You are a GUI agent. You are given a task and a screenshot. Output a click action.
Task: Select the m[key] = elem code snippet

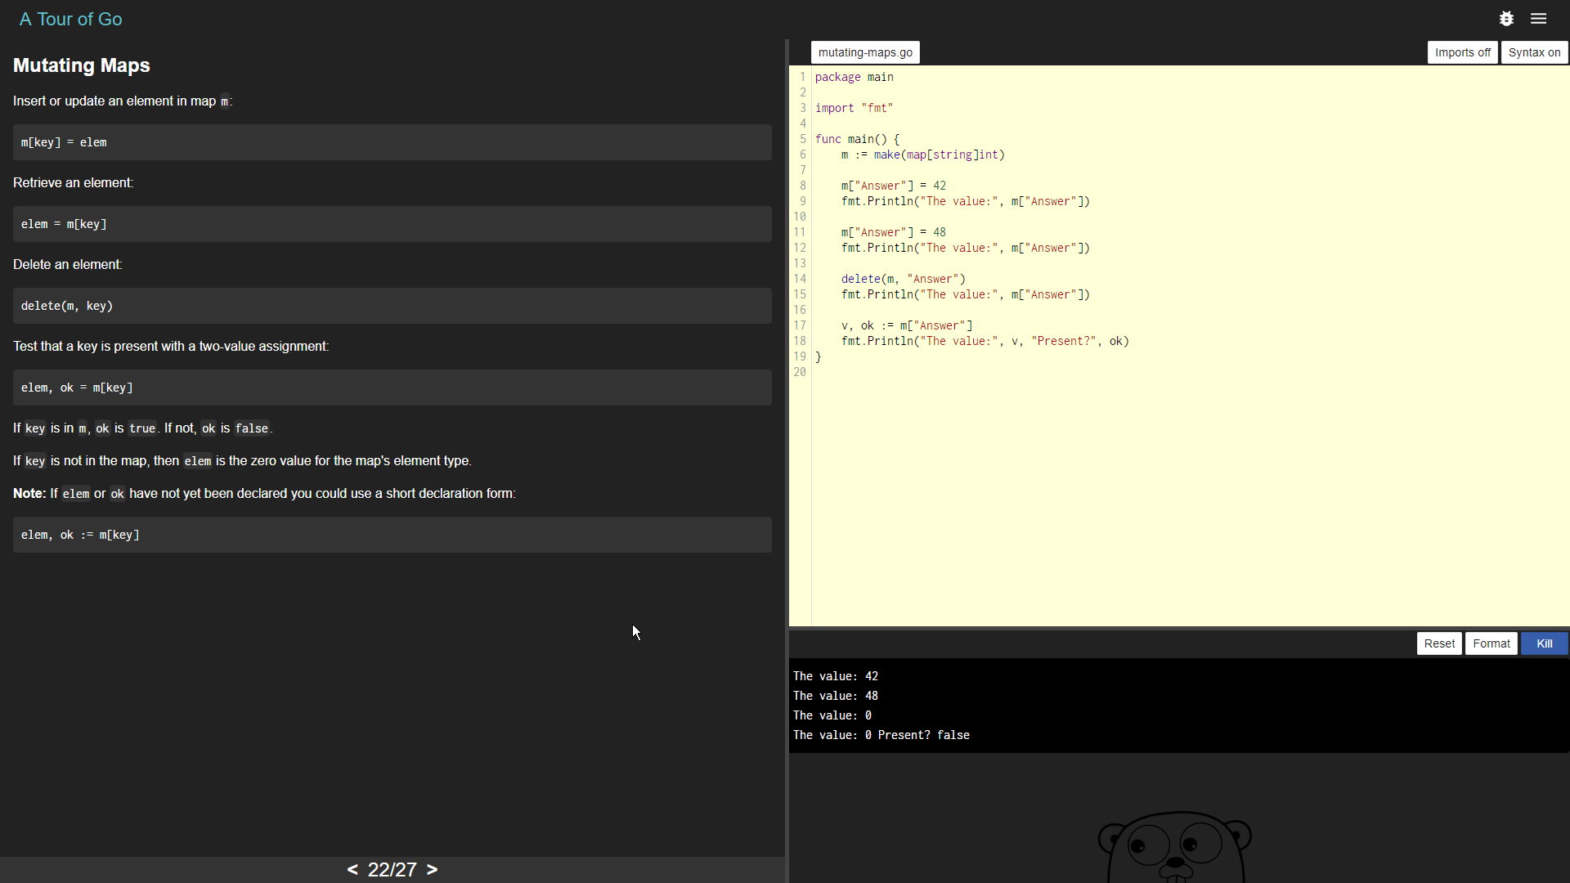[392, 141]
